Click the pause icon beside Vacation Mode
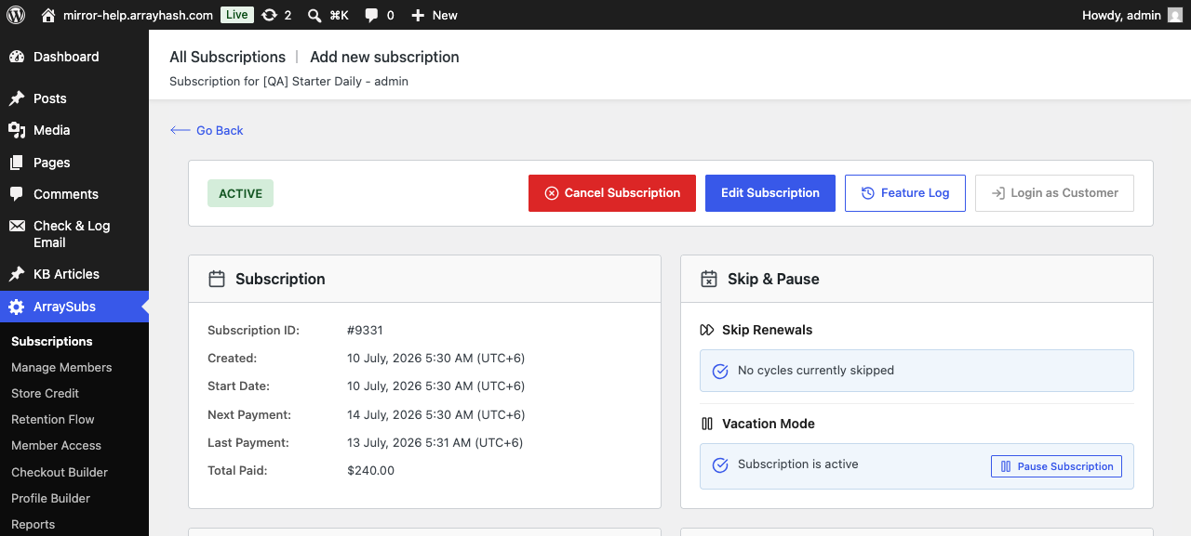Viewport: 1191px width, 536px height. pos(707,424)
